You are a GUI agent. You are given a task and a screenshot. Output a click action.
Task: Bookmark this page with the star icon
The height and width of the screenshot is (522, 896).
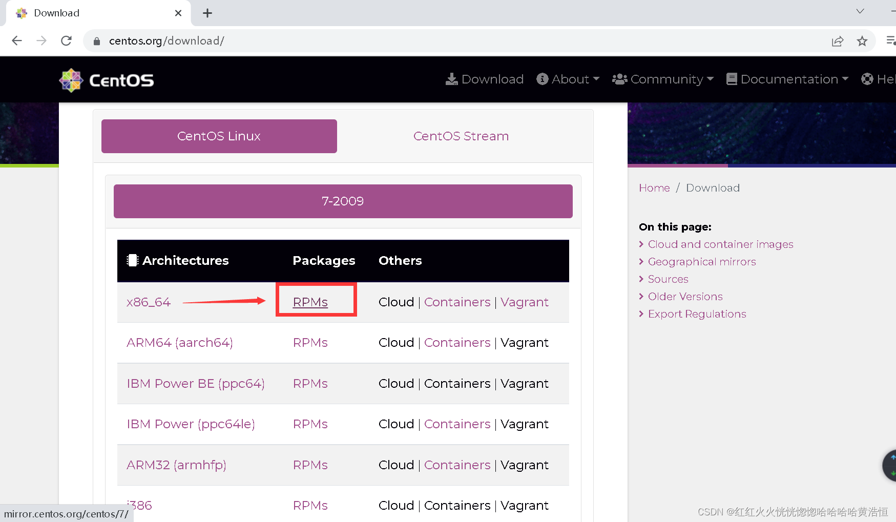point(862,41)
